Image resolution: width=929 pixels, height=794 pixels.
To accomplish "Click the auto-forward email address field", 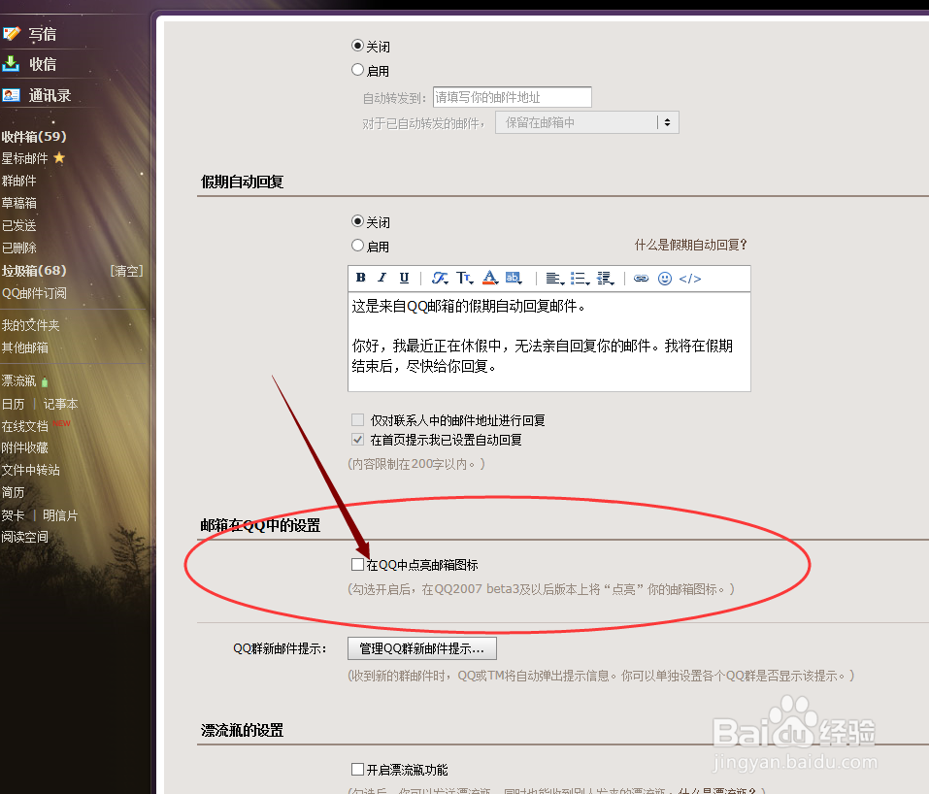I will 512,97.
